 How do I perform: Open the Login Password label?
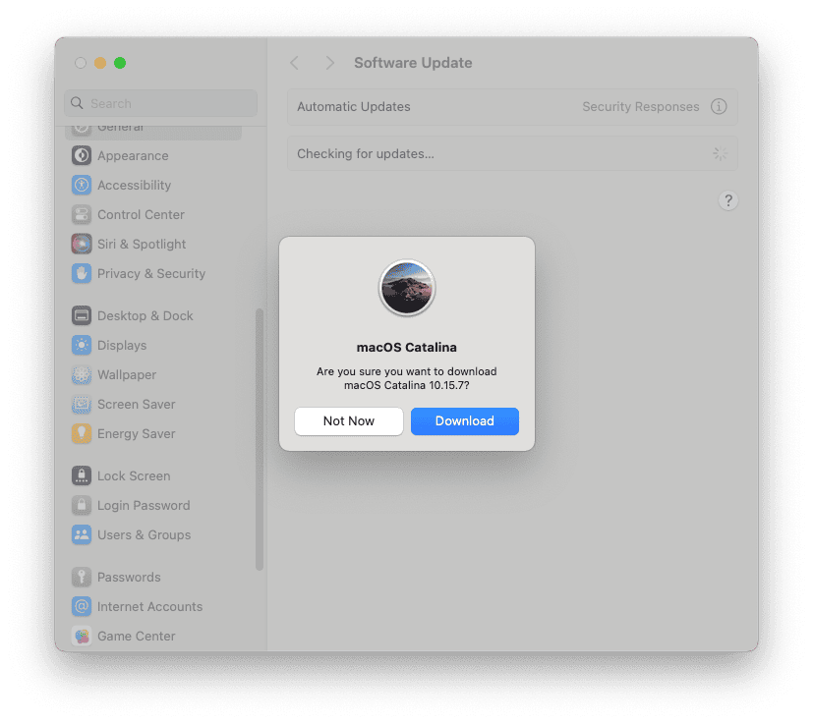coord(144,505)
